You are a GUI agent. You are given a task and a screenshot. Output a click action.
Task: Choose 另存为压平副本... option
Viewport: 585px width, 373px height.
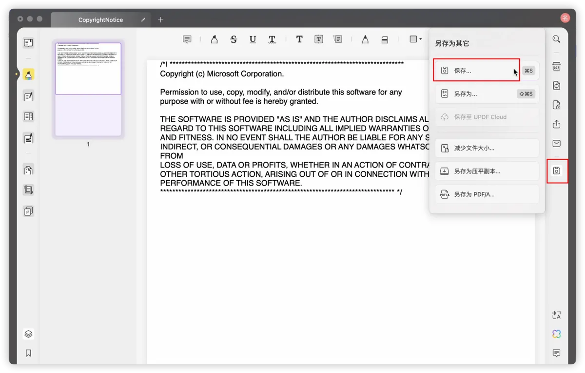[487, 171]
